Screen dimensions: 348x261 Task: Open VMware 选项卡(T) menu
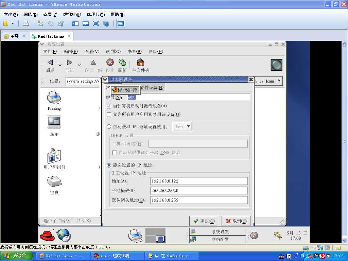[x=95, y=15]
